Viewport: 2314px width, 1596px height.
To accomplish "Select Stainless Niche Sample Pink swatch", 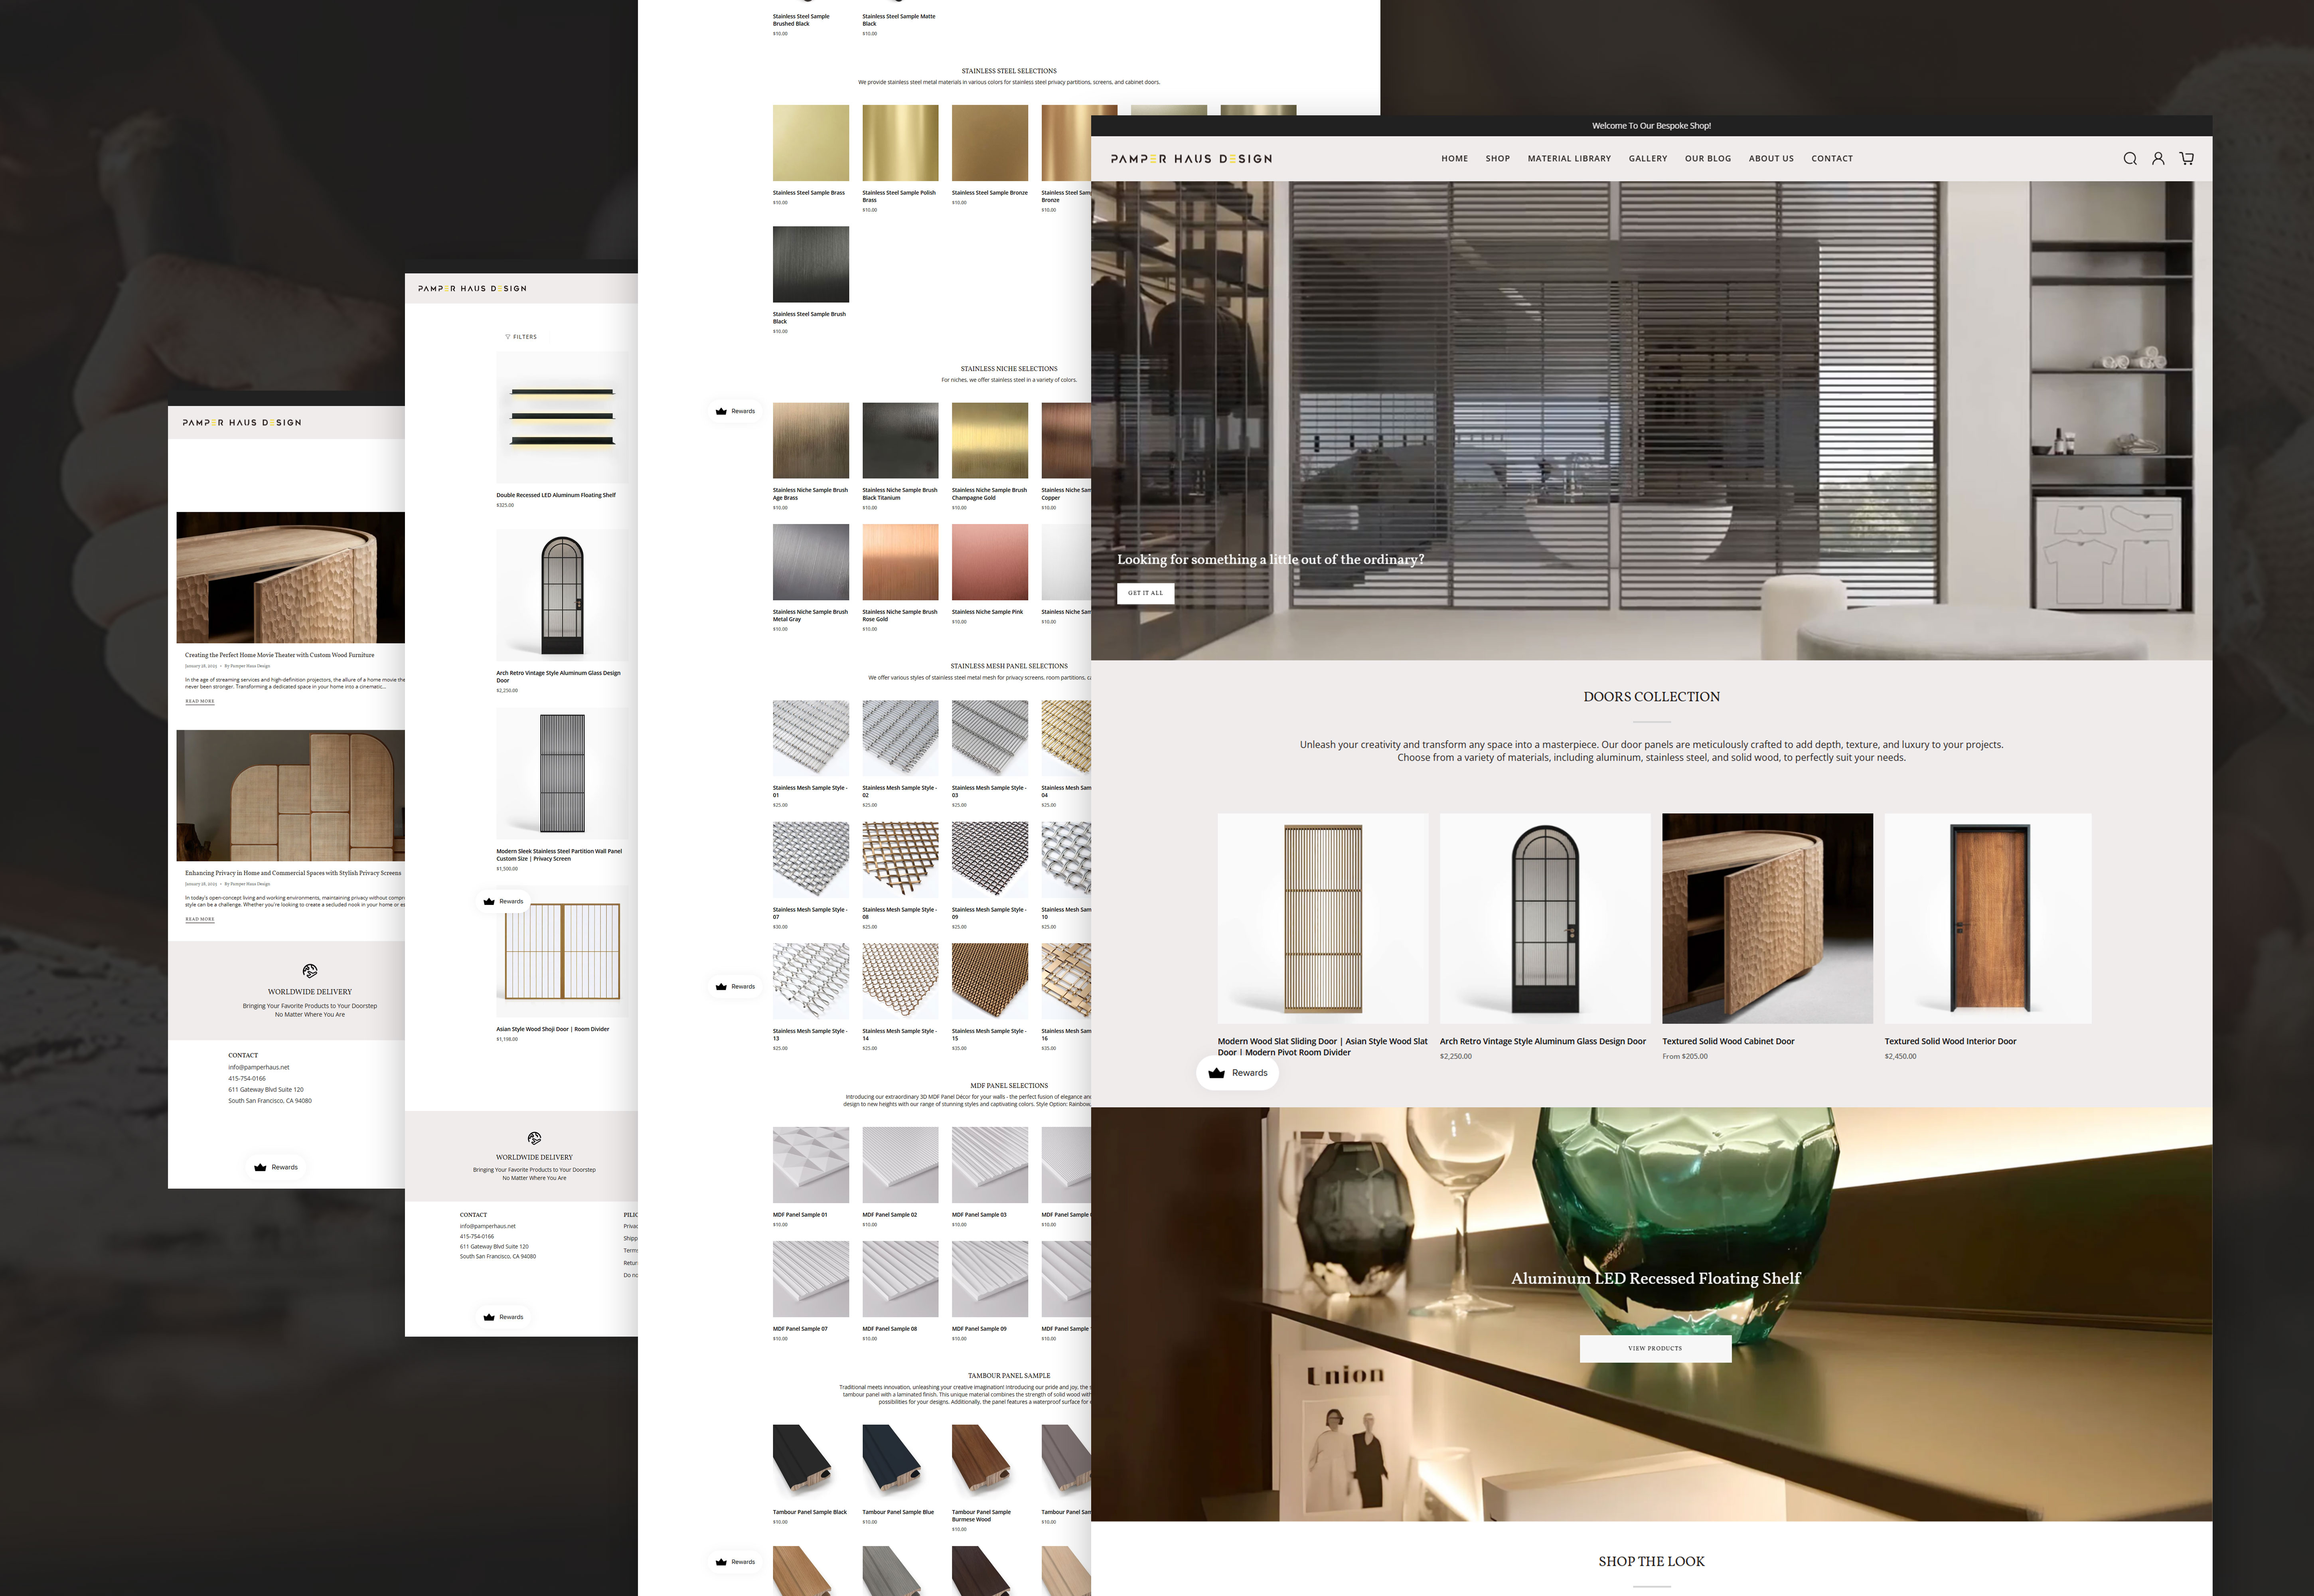I will pos(990,562).
